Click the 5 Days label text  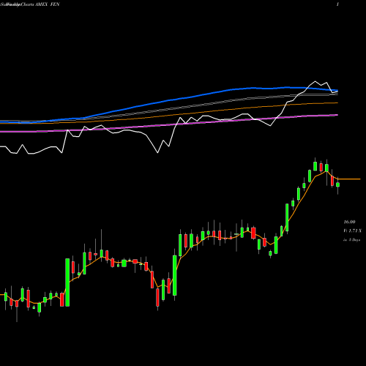(351, 240)
